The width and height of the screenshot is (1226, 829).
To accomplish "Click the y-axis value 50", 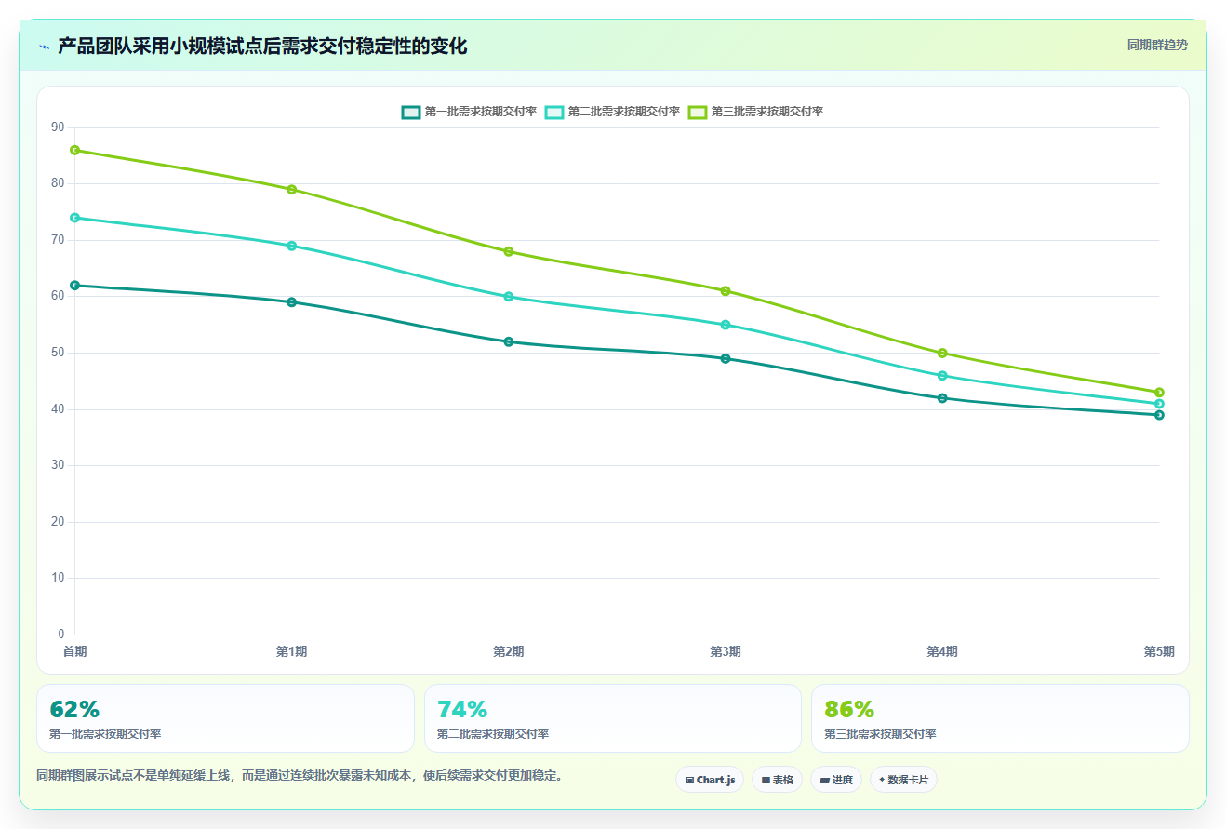I will tap(58, 353).
